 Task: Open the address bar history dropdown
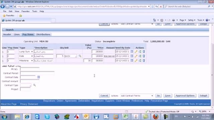(x=149, y=6)
